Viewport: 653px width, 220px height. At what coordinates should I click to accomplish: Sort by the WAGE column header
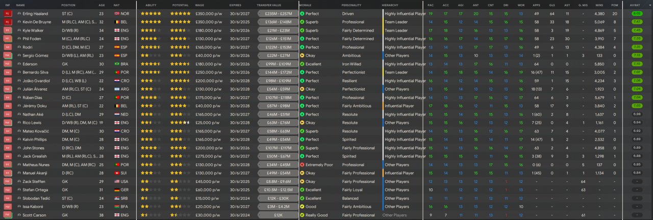click(200, 5)
